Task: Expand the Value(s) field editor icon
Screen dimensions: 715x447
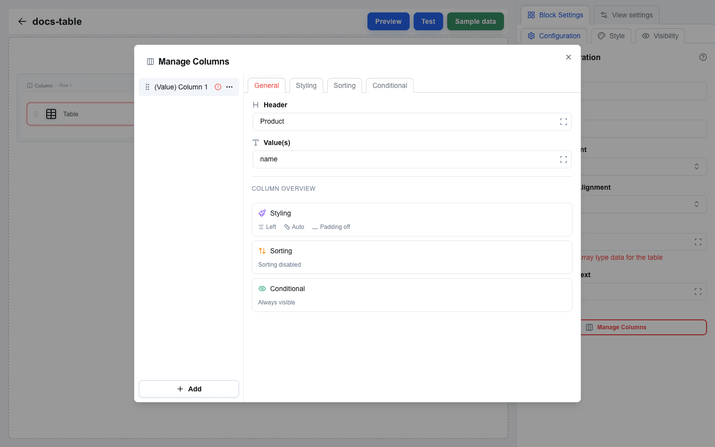Action: point(564,159)
